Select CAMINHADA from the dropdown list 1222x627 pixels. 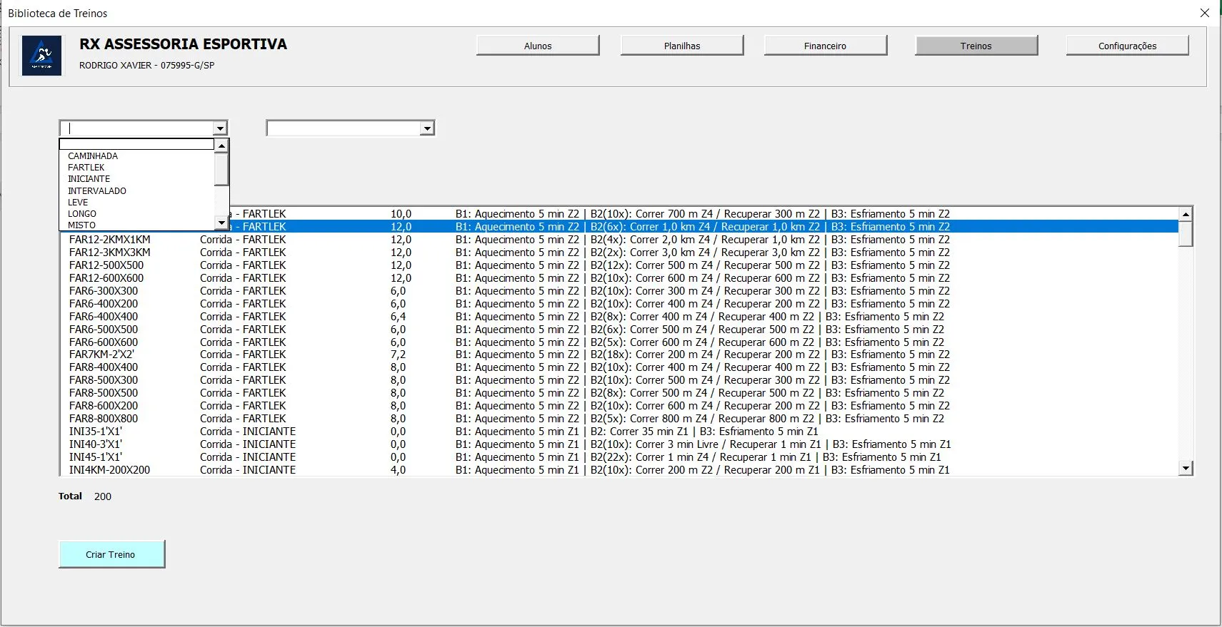(93, 156)
